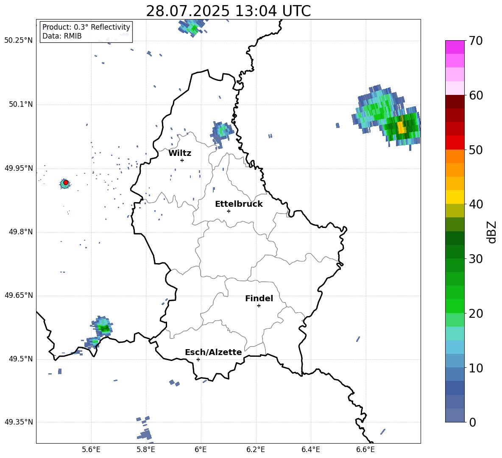Click the 5.8°E longitude label
502x458 pixels.
pos(146,450)
